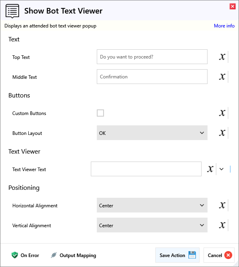Expand the chevron next to Text Viewer Text

(x=221, y=169)
